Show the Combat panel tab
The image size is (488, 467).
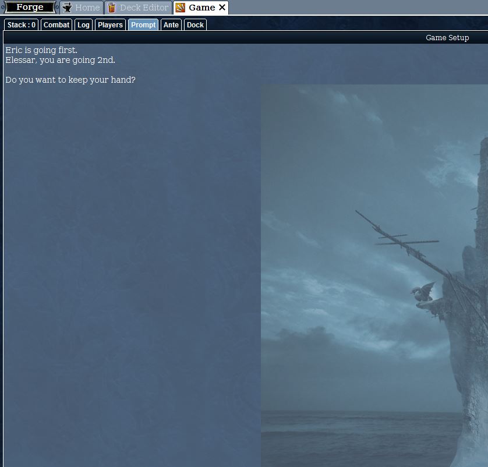[x=56, y=25]
